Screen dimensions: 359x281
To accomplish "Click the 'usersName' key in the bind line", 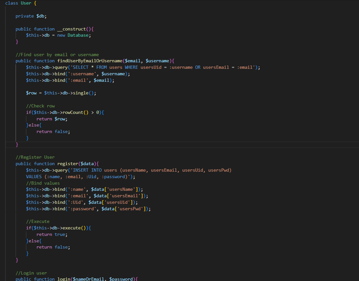I will tap(121, 189).
